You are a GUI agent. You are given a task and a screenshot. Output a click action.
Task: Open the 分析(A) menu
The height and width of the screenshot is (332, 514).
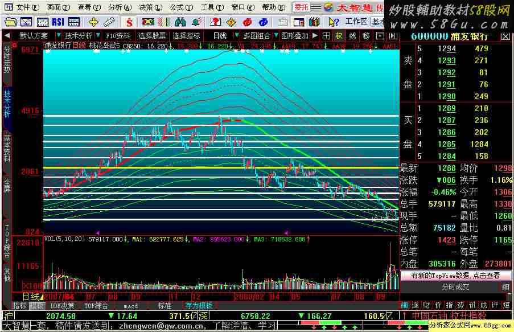(x=120, y=7)
